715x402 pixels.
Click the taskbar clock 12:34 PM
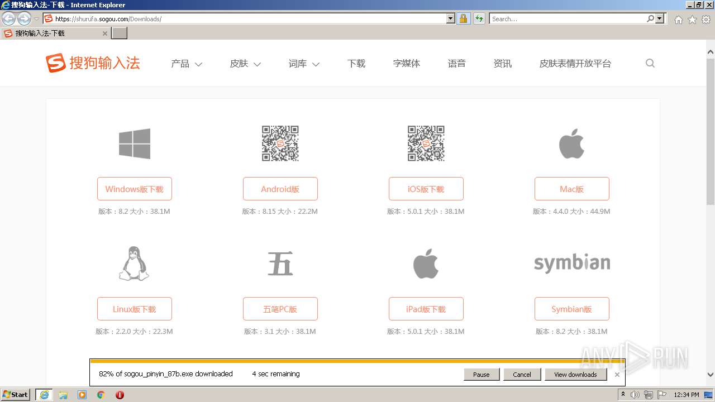687,395
